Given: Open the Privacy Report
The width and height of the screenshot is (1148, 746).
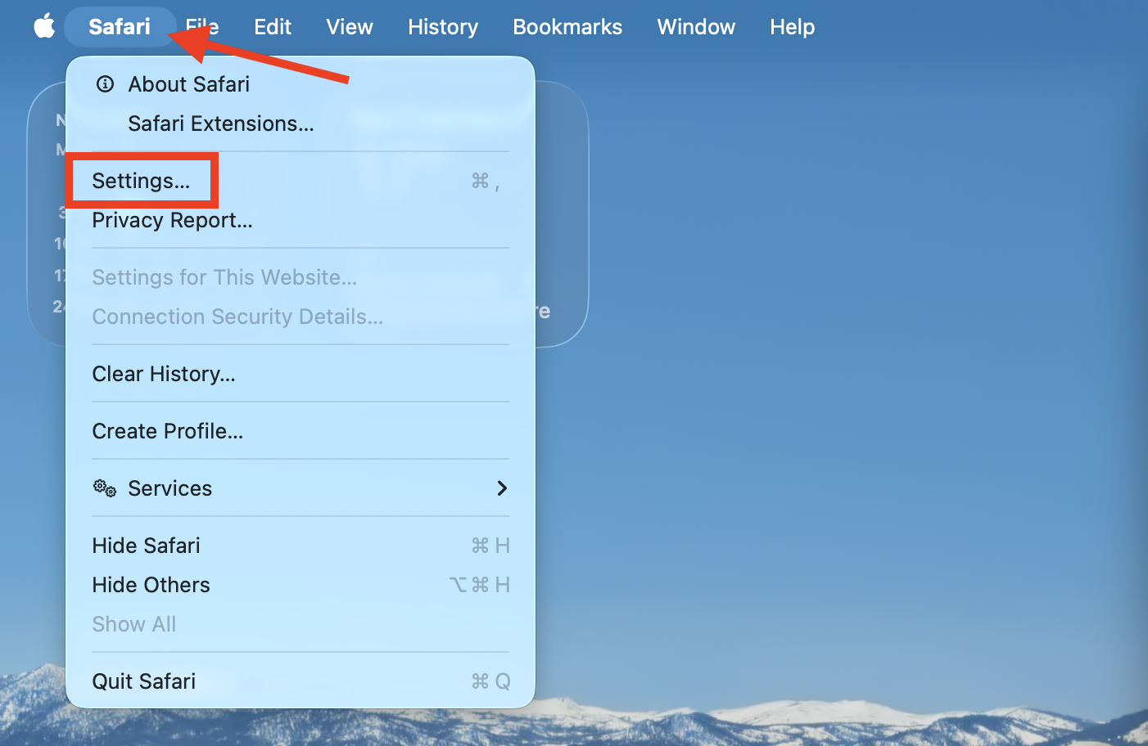Looking at the screenshot, I should [172, 219].
